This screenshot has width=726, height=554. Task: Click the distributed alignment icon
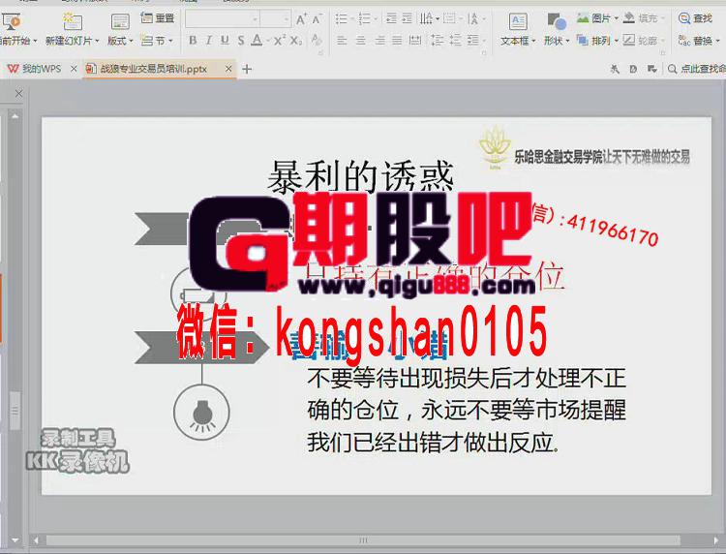[x=416, y=41]
